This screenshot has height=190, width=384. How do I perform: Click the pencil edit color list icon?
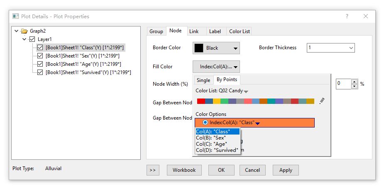[322, 101]
